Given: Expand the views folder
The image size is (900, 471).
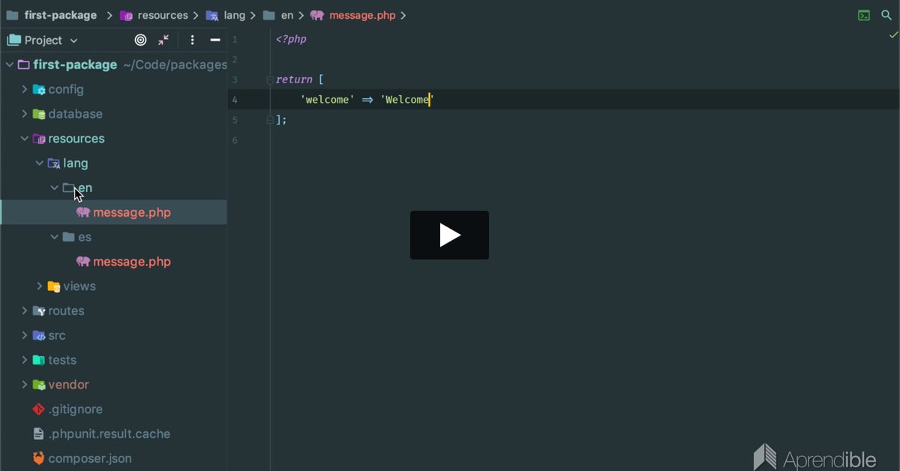Looking at the screenshot, I should click(x=40, y=286).
